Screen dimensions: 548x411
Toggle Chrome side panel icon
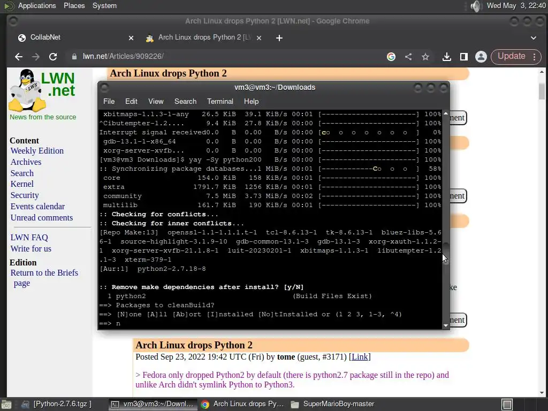464,57
